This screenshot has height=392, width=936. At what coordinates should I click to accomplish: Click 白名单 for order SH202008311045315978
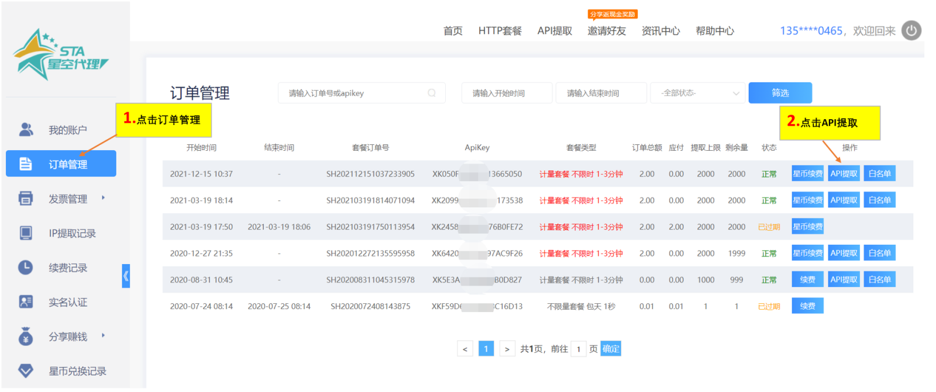(879, 279)
